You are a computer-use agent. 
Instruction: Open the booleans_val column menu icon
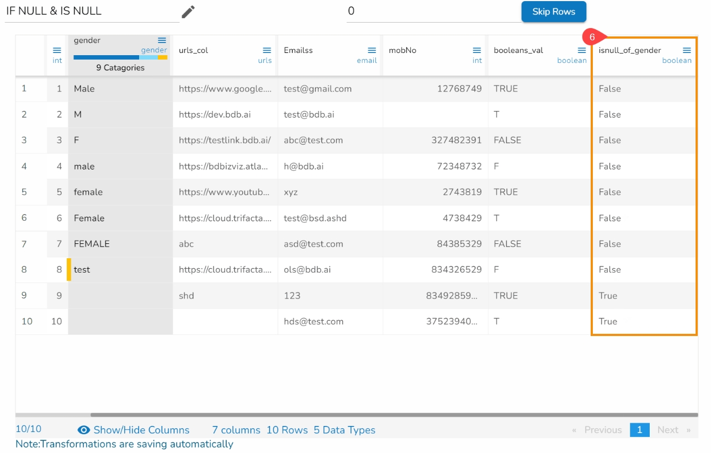(582, 50)
